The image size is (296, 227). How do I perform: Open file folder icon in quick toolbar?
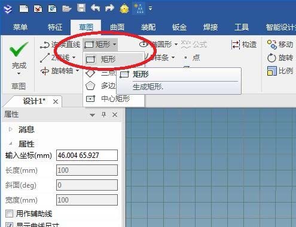(67, 9)
